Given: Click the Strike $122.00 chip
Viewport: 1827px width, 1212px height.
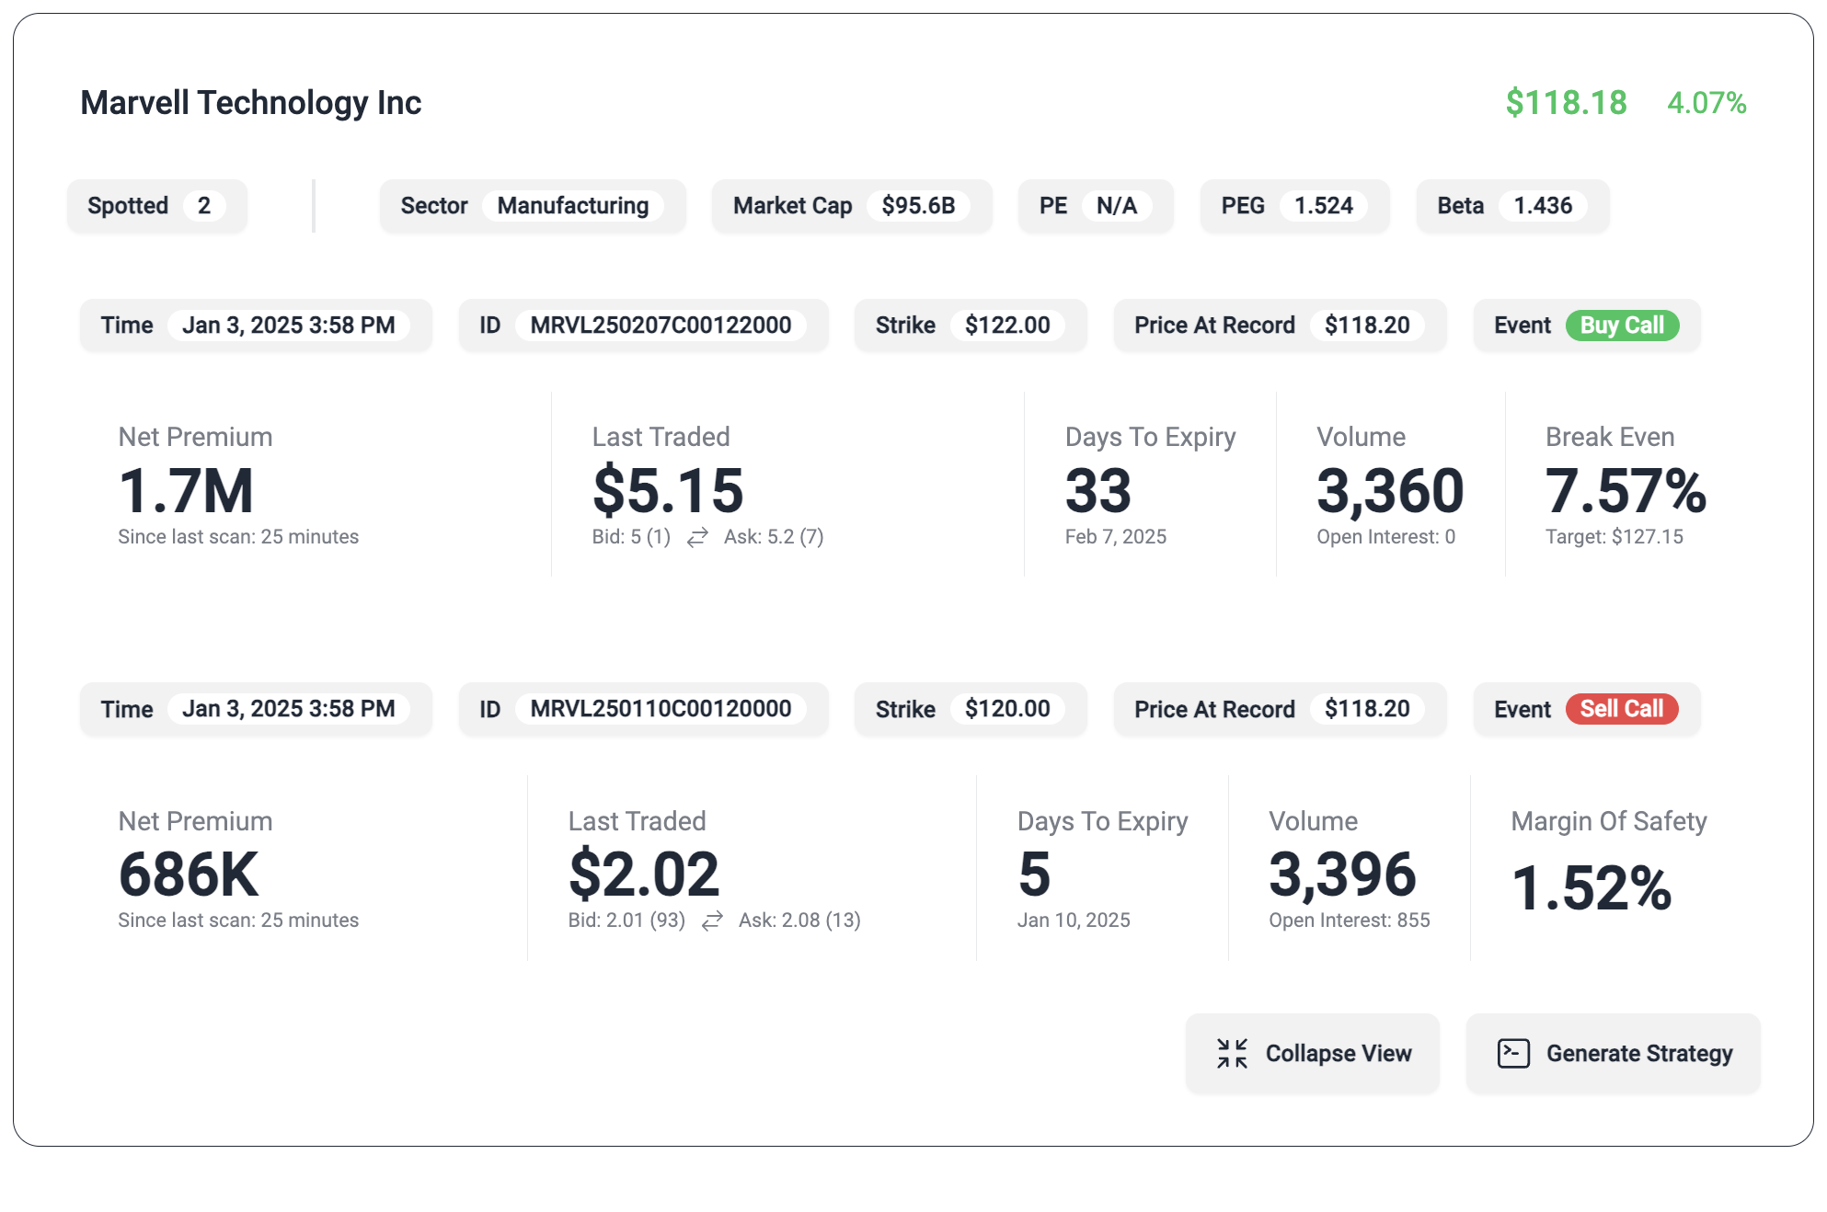Looking at the screenshot, I should (x=970, y=326).
